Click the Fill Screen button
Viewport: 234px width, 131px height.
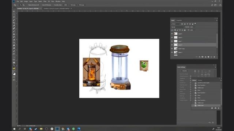pos(82,5)
